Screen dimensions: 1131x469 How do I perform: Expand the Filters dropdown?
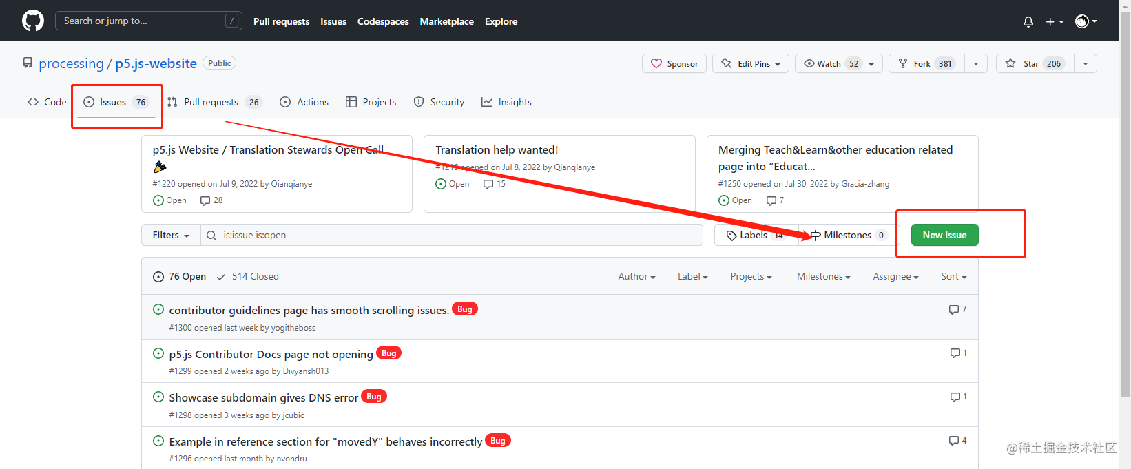(171, 235)
